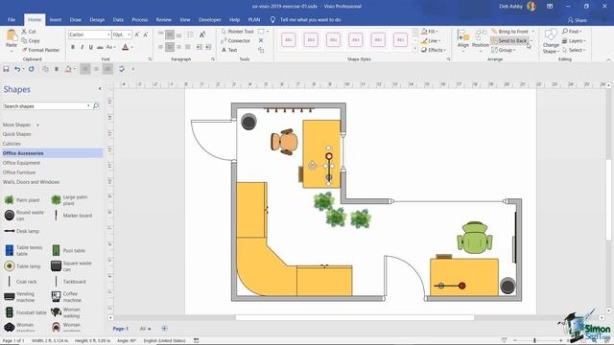Select the Table tennis table stencil

pyautogui.click(x=23, y=250)
